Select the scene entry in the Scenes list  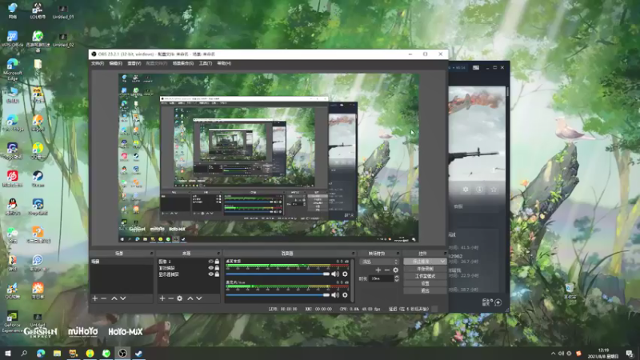(x=122, y=262)
